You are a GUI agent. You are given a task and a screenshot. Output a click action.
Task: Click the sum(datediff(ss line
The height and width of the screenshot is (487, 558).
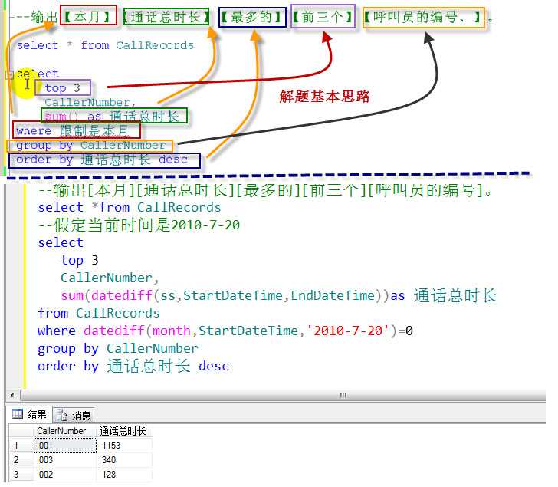[x=279, y=295]
